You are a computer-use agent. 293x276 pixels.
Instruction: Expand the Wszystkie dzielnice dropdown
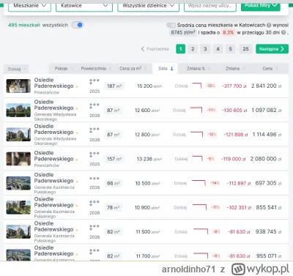[x=148, y=7]
